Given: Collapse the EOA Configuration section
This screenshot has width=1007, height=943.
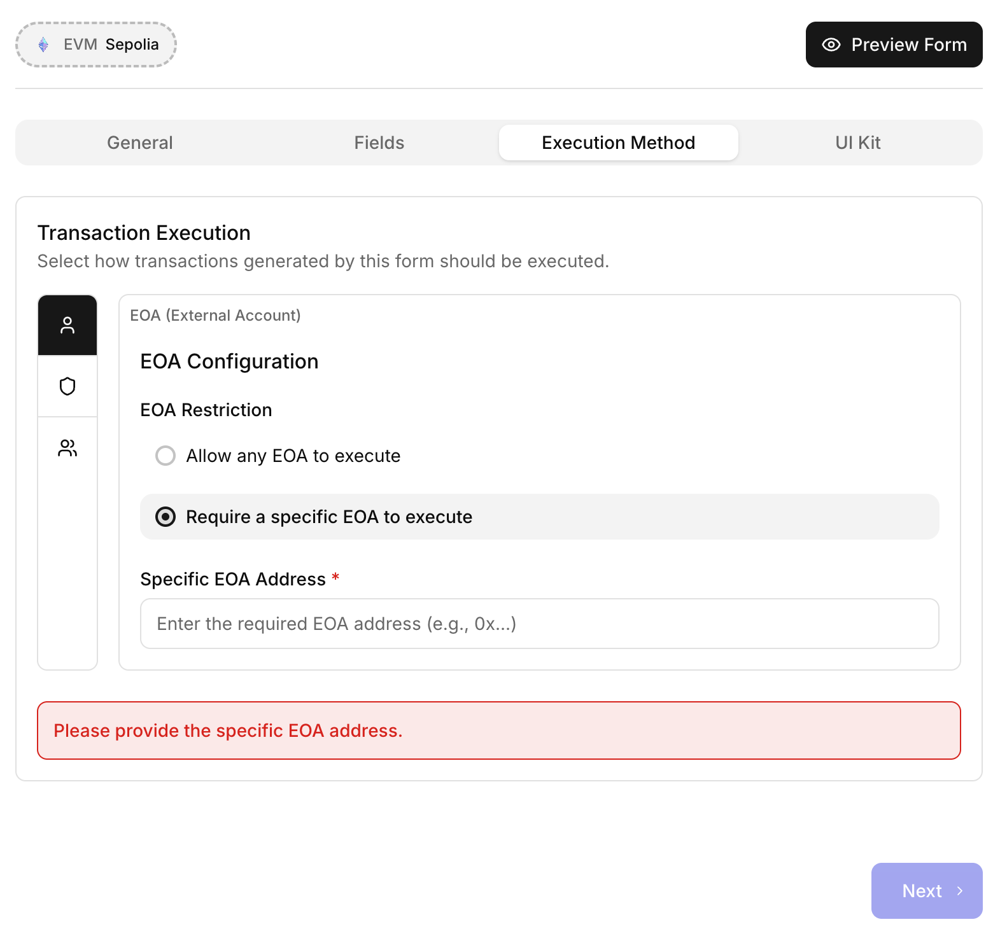Looking at the screenshot, I should [229, 361].
